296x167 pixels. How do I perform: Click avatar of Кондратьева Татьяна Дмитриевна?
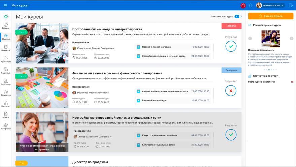(74, 48)
